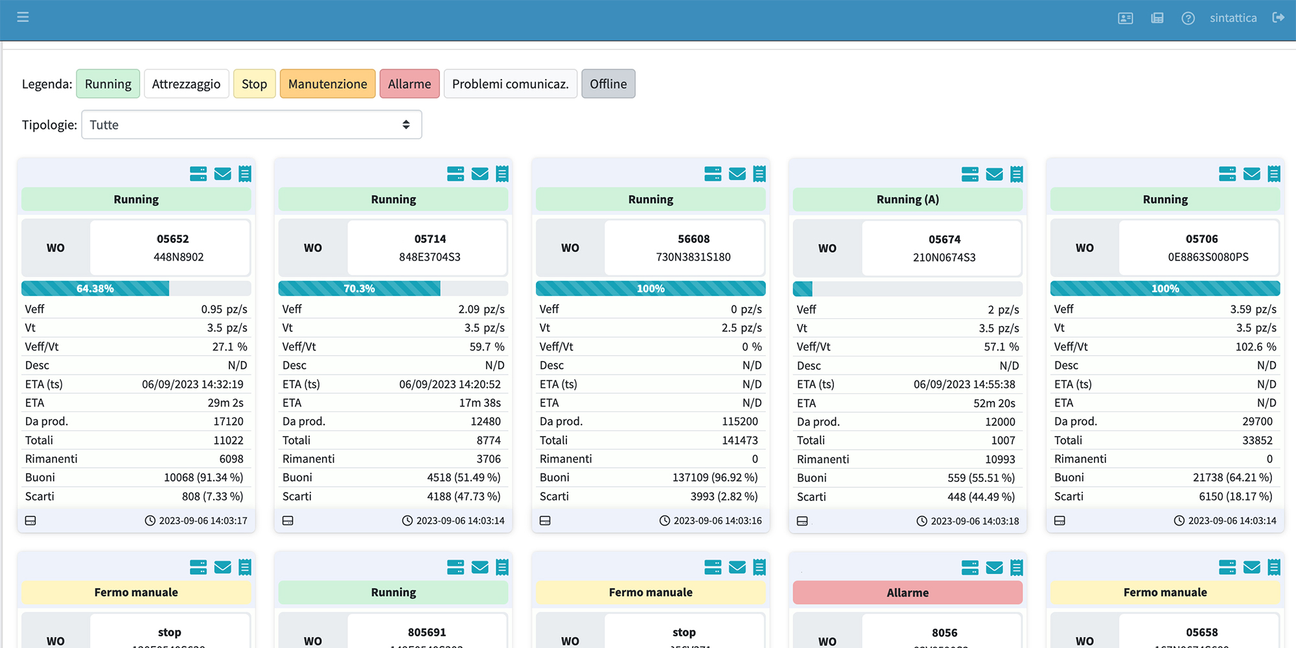Open the hamburger navigation menu
The width and height of the screenshot is (1296, 648).
[23, 17]
